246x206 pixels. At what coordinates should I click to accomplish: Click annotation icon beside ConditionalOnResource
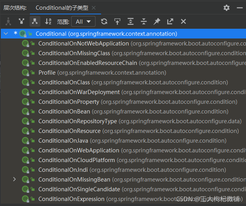[25, 131]
